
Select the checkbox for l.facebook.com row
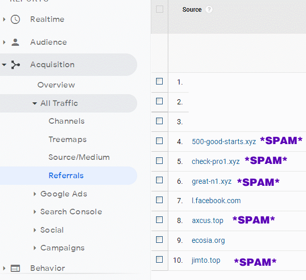coord(160,200)
